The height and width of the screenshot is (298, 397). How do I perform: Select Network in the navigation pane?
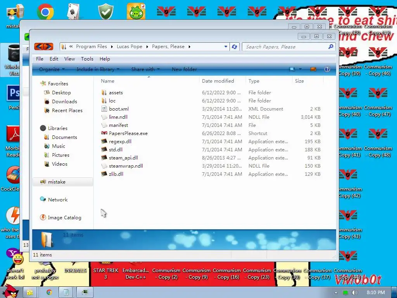click(58, 199)
